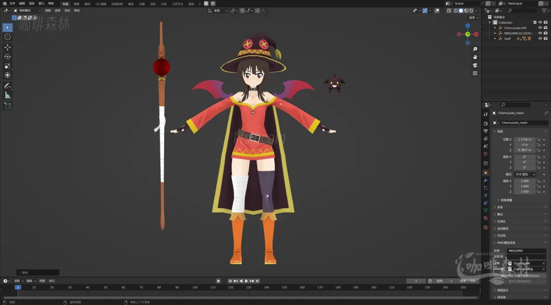Screen dimensions: 551x305
Task: Open the Output properties tab
Action: pos(486,131)
